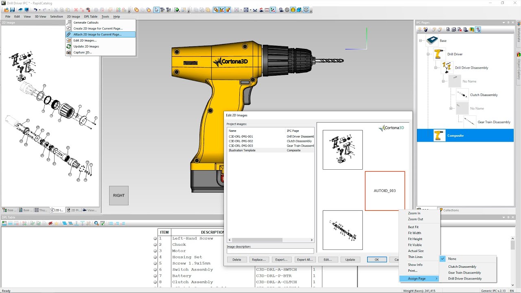
Task: Select the AUTOID_003 placeholder in preview
Action: pos(385,191)
